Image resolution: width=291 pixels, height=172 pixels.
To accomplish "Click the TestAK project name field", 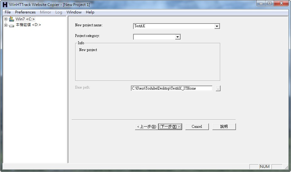I will (x=174, y=26).
